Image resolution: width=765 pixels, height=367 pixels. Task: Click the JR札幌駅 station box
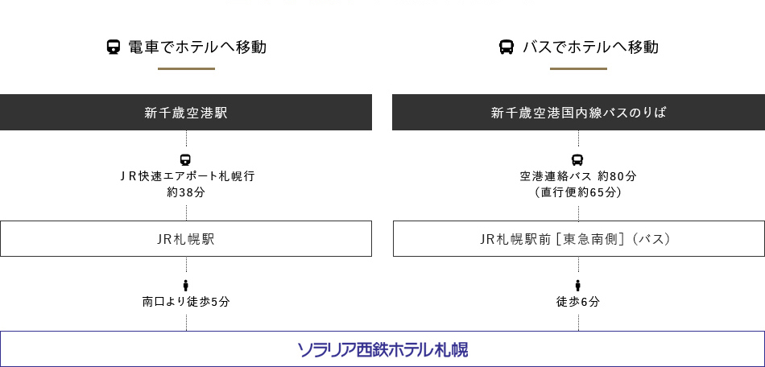186,239
